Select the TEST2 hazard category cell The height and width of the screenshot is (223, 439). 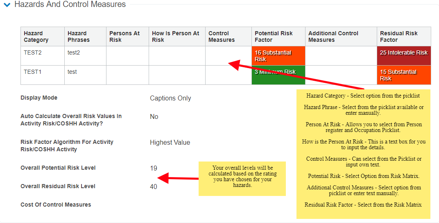click(x=33, y=52)
